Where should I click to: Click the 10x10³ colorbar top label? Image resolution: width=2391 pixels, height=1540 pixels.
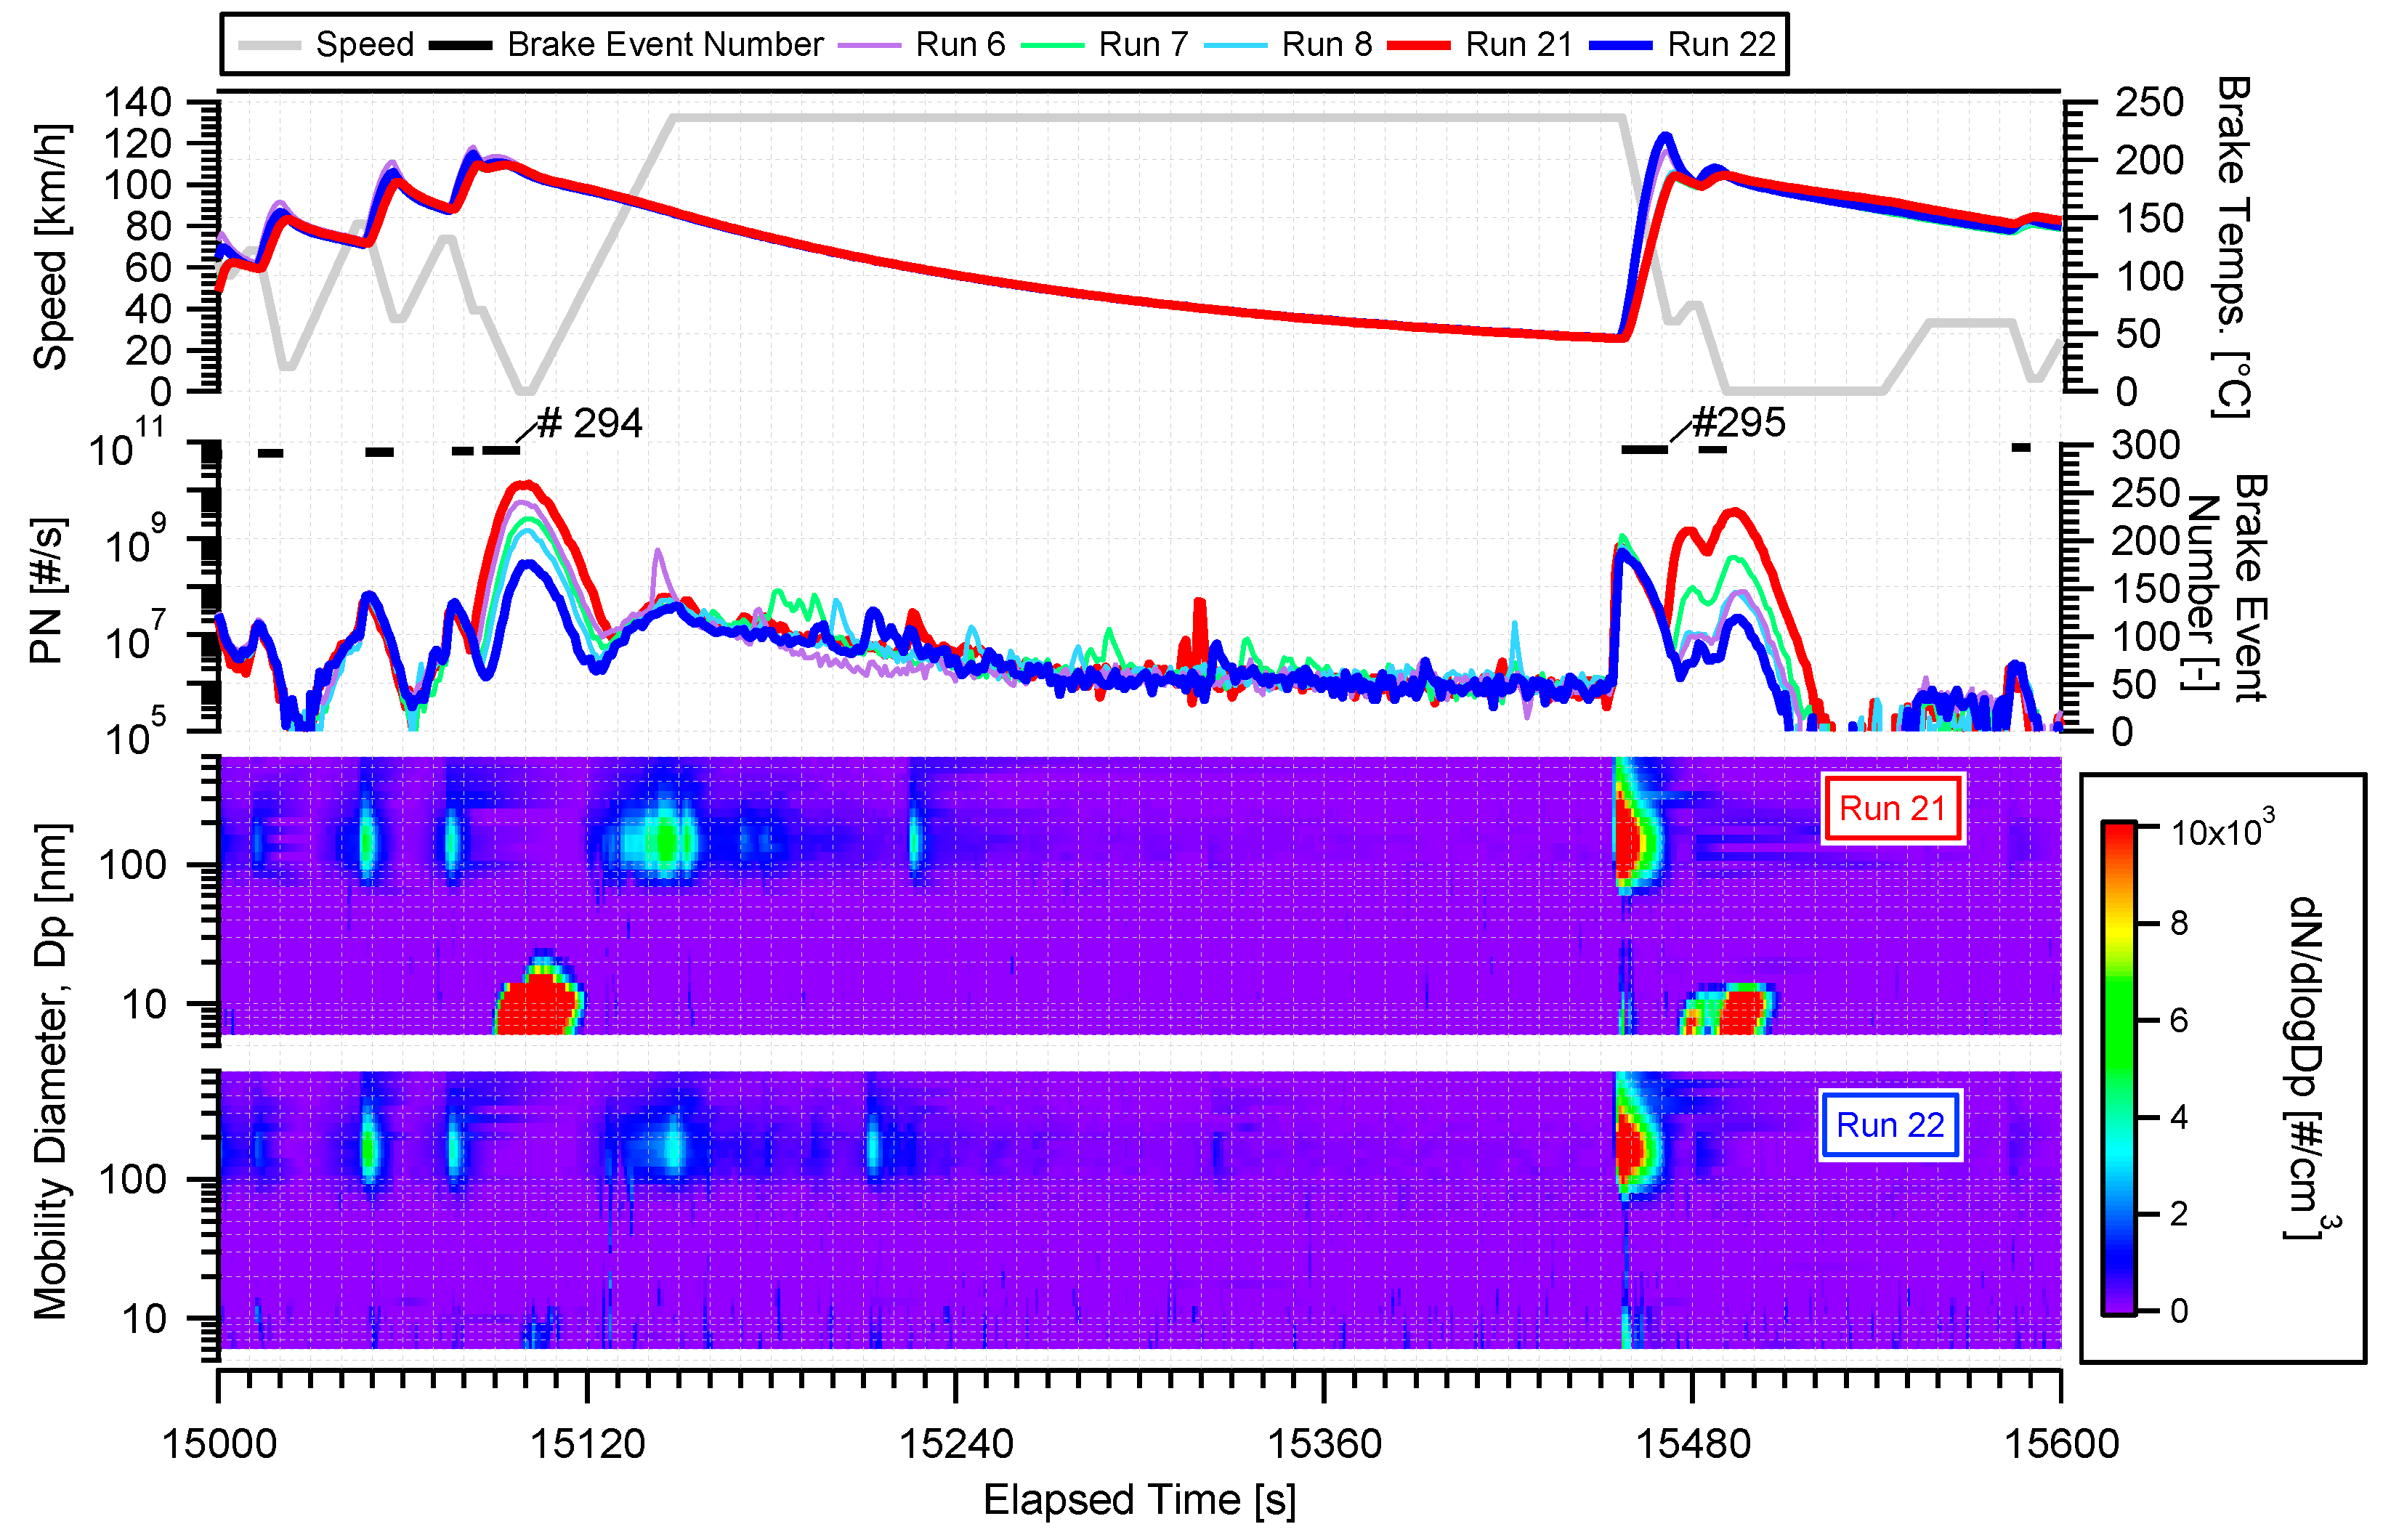(2222, 831)
